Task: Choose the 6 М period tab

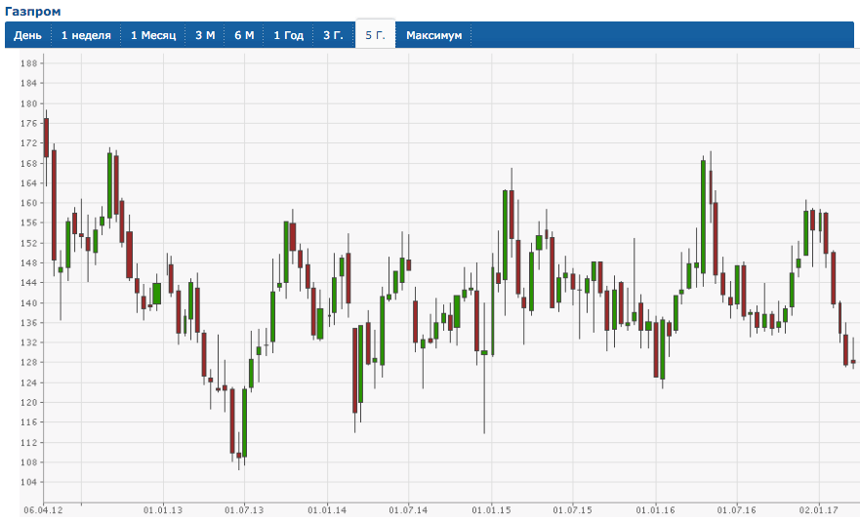Action: [244, 35]
